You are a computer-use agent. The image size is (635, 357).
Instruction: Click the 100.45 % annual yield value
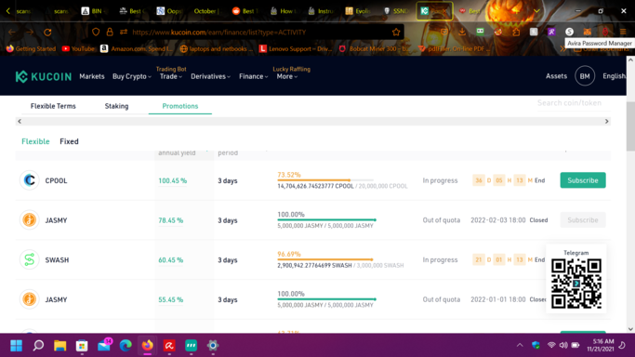click(173, 180)
